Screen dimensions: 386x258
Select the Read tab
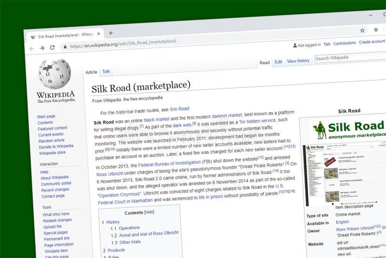264,63
